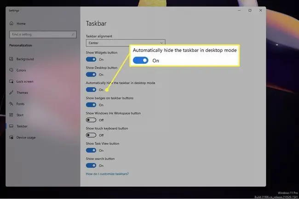Click the Fonts letter icon

[x=11, y=104]
